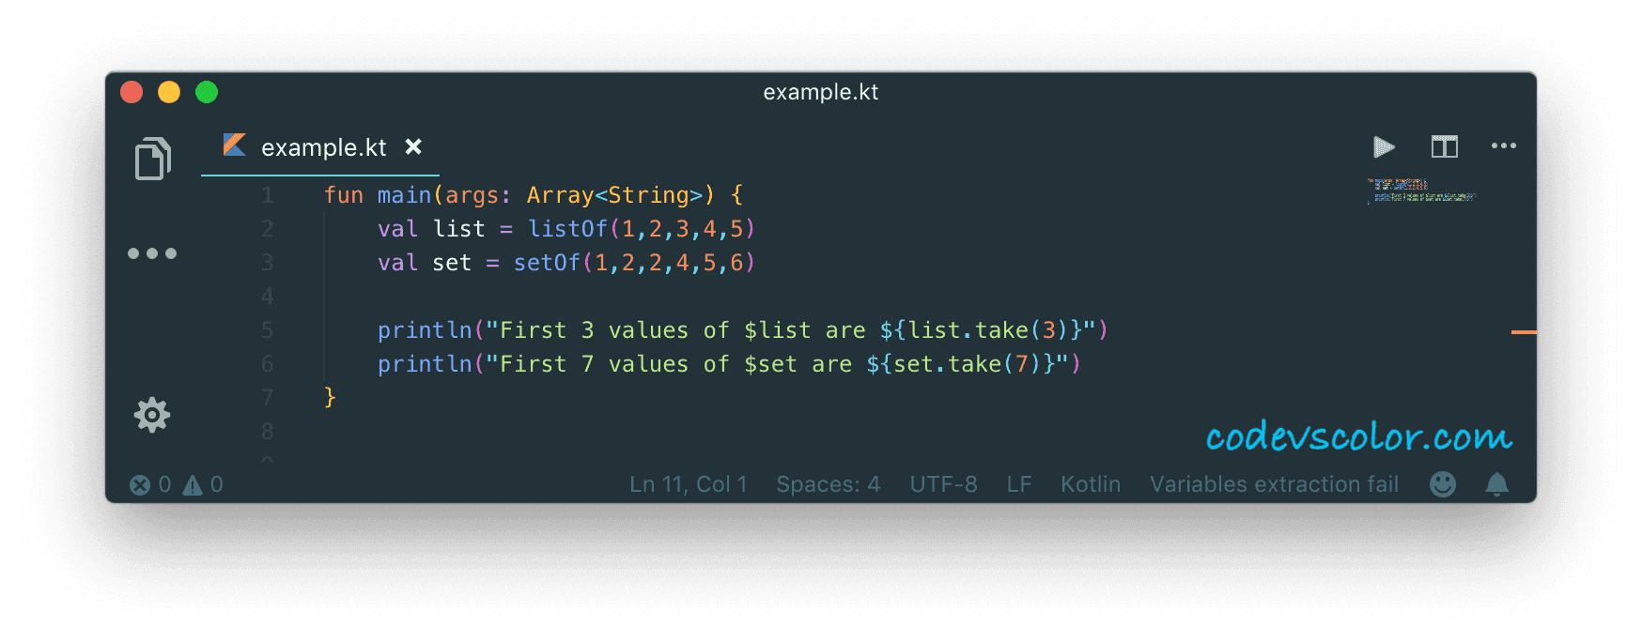The height and width of the screenshot is (642, 1642).
Task: Click the minimap code preview
Action: (x=1421, y=191)
